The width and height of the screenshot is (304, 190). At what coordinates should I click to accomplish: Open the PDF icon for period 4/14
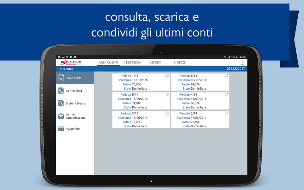226,95
